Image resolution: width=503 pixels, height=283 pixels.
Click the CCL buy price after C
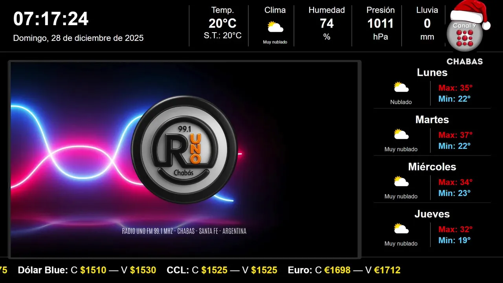(214, 270)
